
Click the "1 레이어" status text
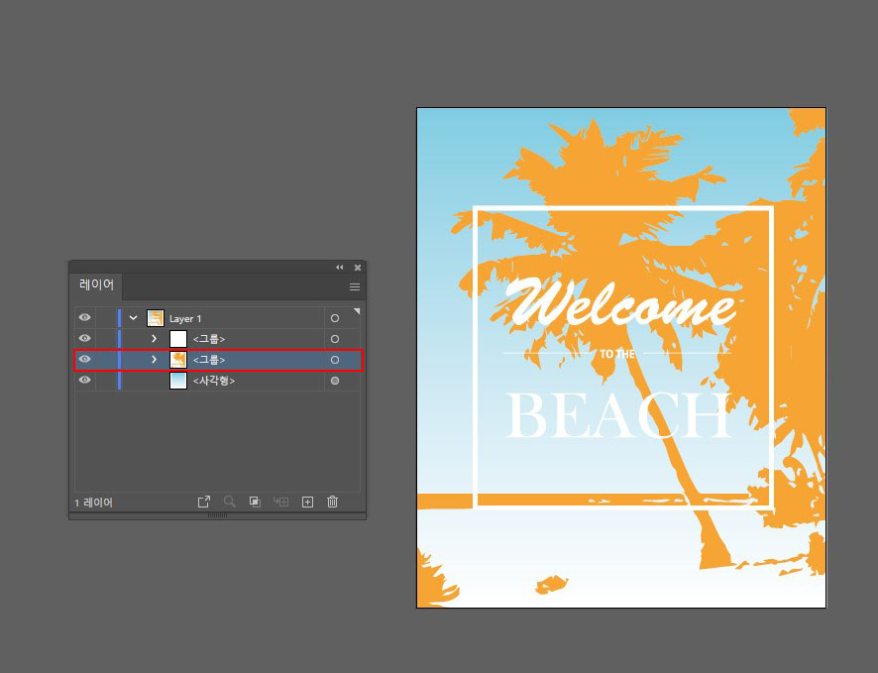click(x=93, y=503)
